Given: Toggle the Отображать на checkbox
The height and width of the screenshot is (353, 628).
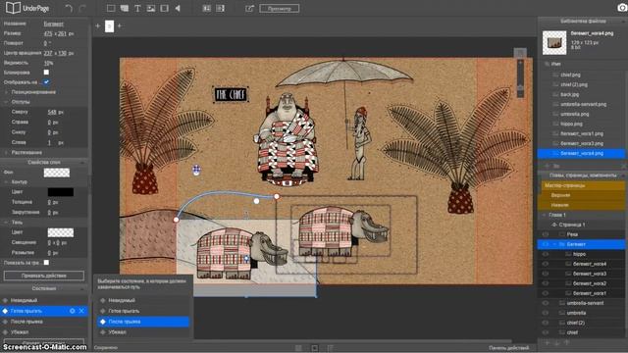Looking at the screenshot, I should [46, 82].
